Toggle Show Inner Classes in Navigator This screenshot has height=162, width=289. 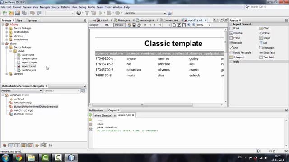pyautogui.click(x=30, y=145)
